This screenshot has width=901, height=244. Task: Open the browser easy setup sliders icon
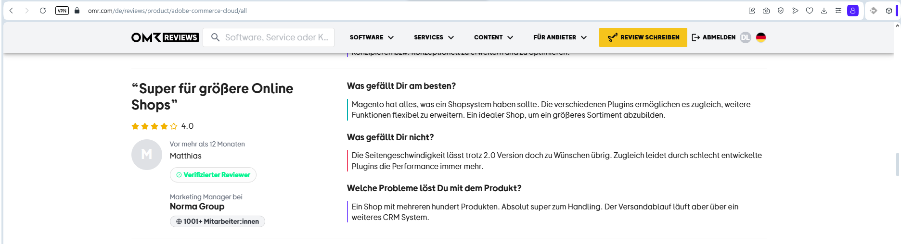tap(838, 11)
